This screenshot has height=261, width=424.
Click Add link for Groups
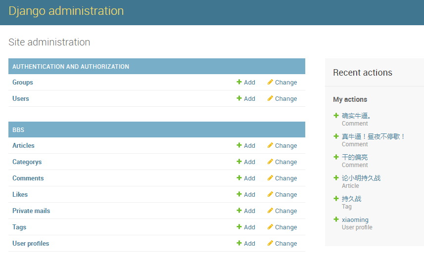(x=249, y=83)
